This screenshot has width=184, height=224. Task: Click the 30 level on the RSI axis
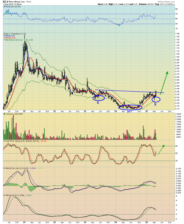click(x=176, y=24)
